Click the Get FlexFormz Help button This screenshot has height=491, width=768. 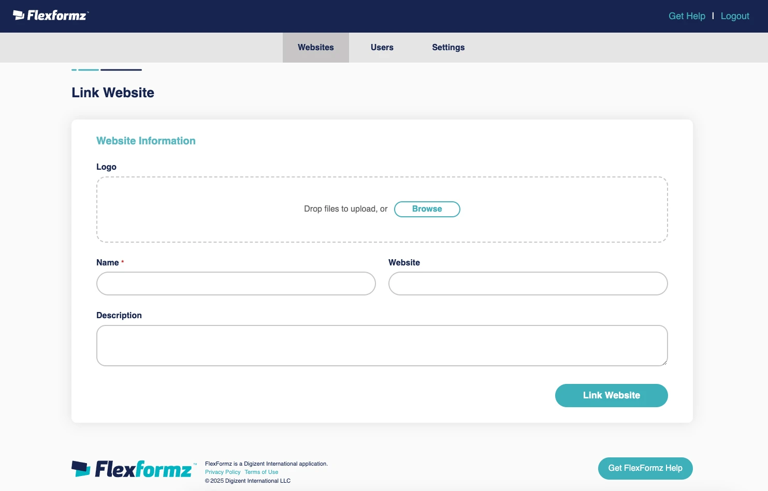click(645, 468)
